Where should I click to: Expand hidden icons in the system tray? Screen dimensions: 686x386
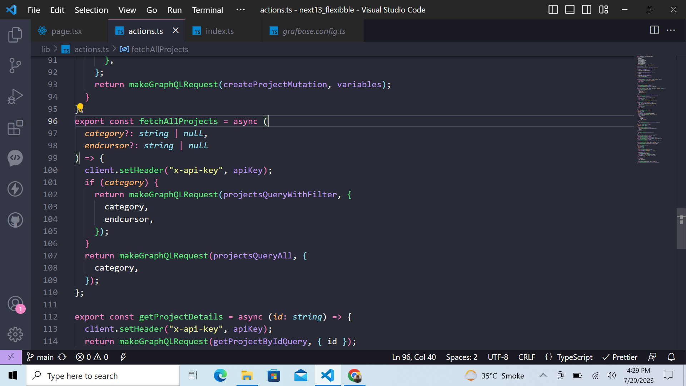pyautogui.click(x=543, y=375)
